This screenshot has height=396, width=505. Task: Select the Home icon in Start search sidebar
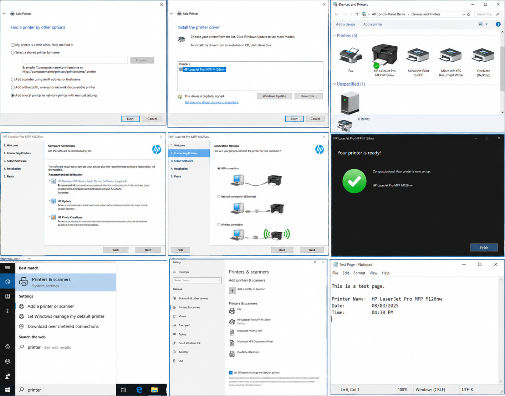[x=7, y=282]
